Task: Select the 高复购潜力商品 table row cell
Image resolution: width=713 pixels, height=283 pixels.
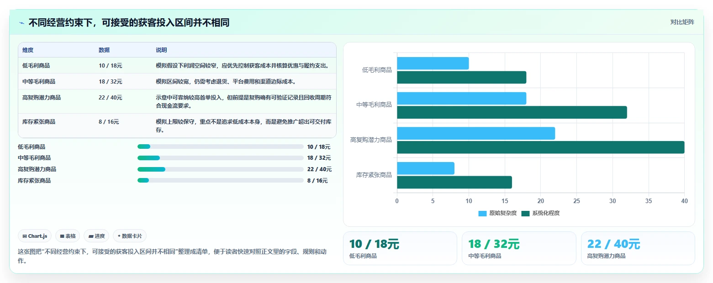Action: coord(42,98)
